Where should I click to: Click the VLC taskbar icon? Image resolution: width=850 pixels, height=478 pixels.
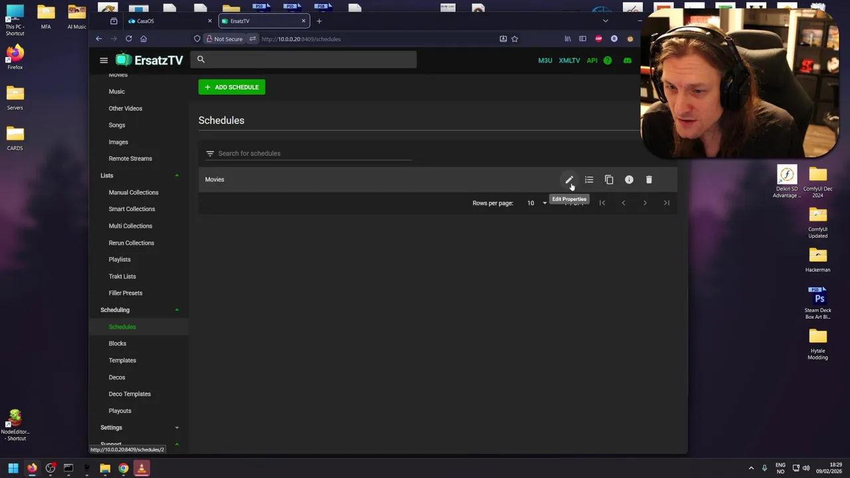[141, 468]
